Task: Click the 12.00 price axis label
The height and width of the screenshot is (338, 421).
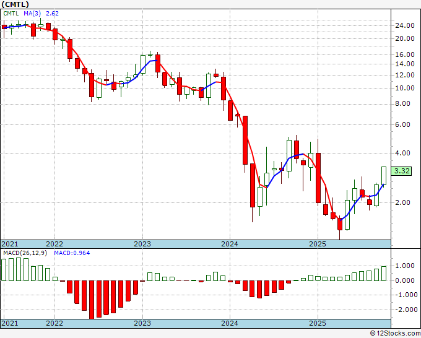Action: click(405, 75)
